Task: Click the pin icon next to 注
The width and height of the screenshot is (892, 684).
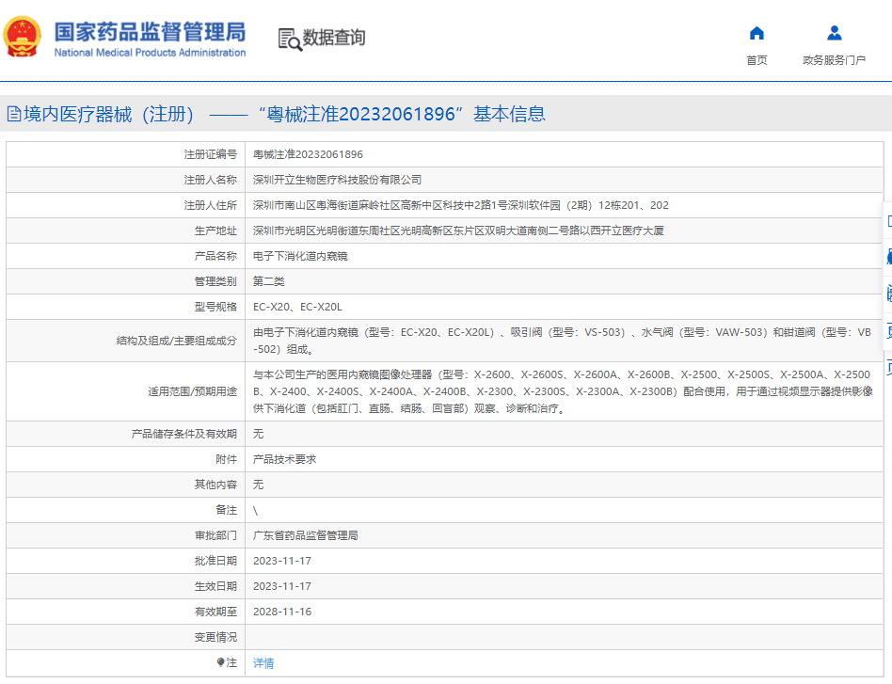Action: pyautogui.click(x=221, y=661)
